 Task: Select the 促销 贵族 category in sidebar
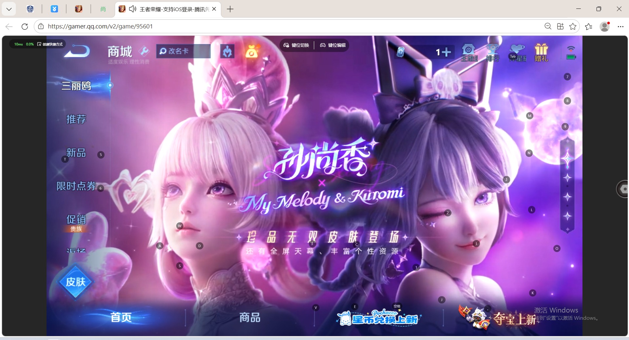(76, 223)
